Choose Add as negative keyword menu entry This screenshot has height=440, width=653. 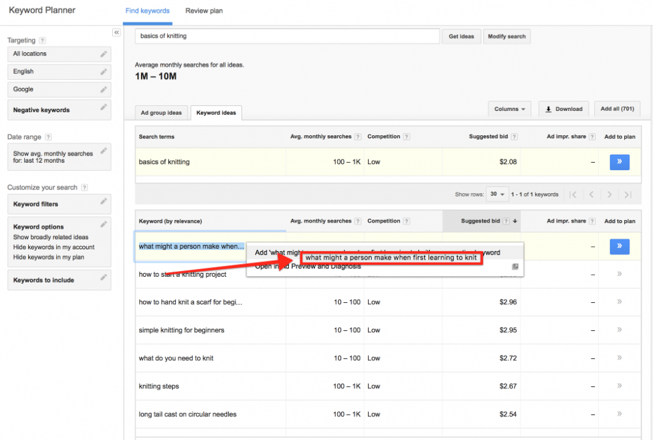tap(385, 253)
